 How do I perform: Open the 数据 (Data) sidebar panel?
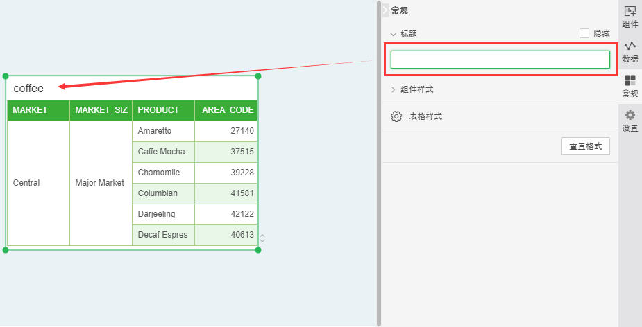point(630,52)
